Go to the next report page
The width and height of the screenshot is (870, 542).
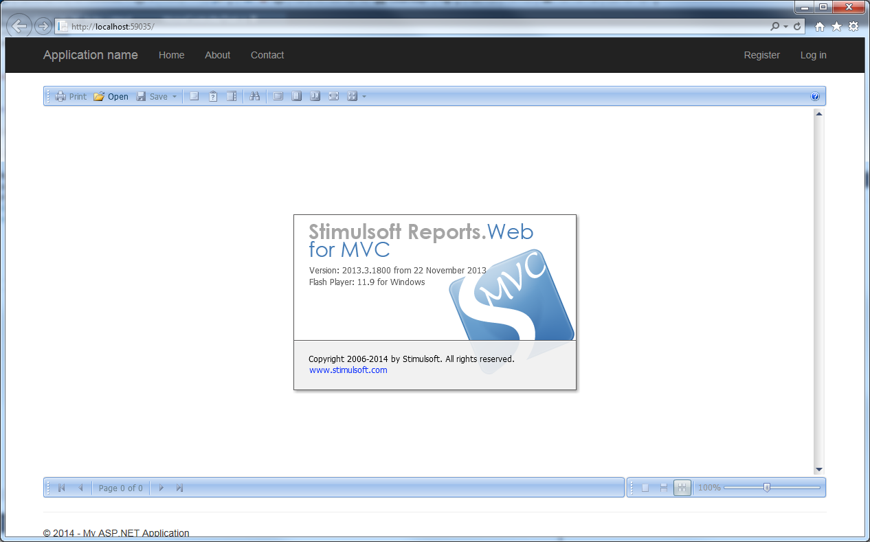[161, 488]
